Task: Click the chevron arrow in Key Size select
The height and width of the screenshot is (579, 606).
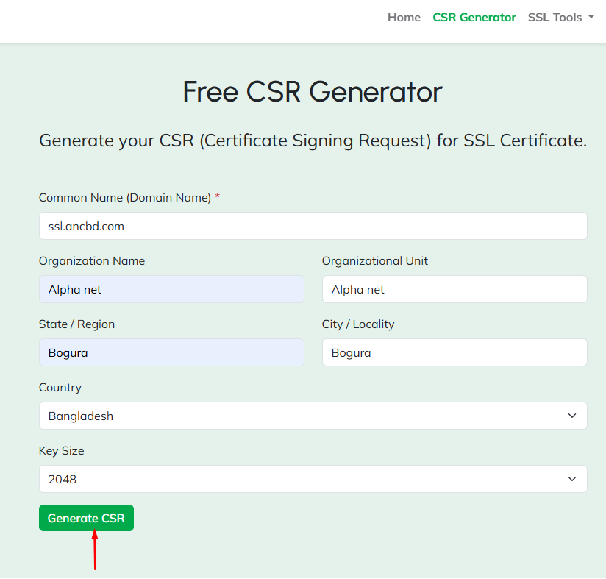Action: (572, 479)
